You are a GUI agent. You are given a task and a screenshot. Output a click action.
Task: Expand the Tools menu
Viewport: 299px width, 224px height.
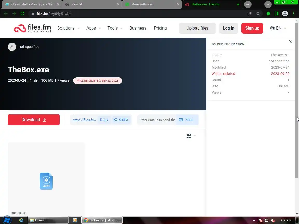coord(115,28)
